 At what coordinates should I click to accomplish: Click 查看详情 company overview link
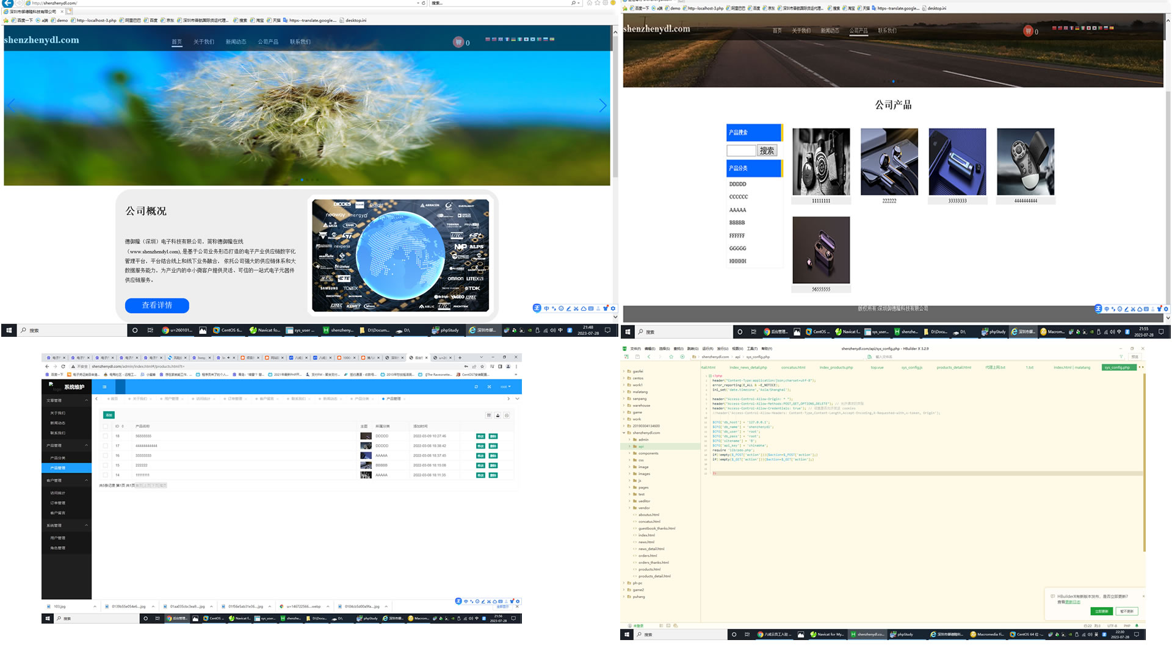point(156,304)
